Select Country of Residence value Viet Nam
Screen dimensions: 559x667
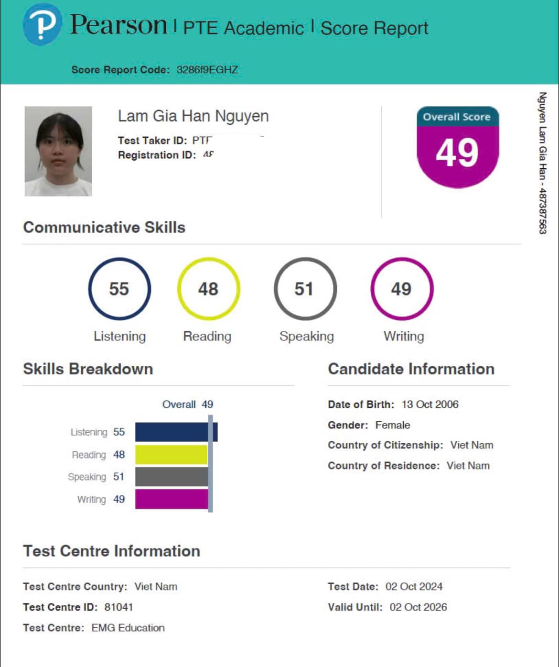[468, 466]
